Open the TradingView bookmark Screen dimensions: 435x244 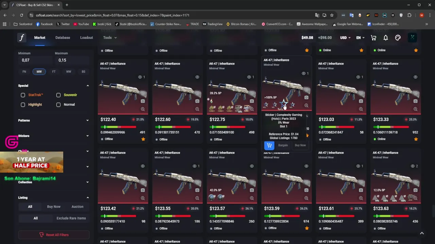[x=212, y=24]
